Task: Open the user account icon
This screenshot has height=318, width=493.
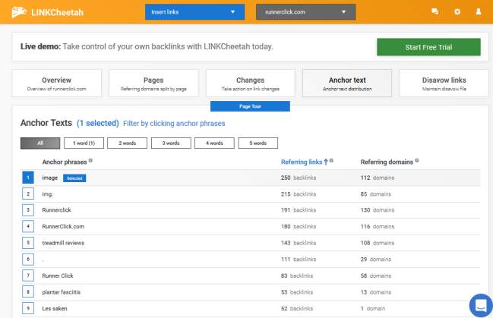Action: pos(479,11)
